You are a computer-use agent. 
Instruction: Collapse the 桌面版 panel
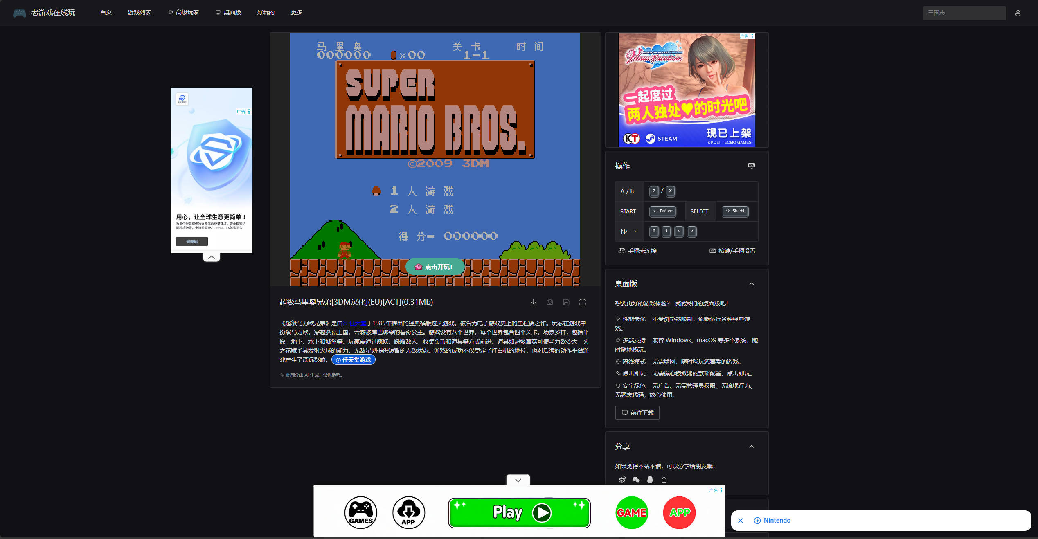pyautogui.click(x=752, y=284)
